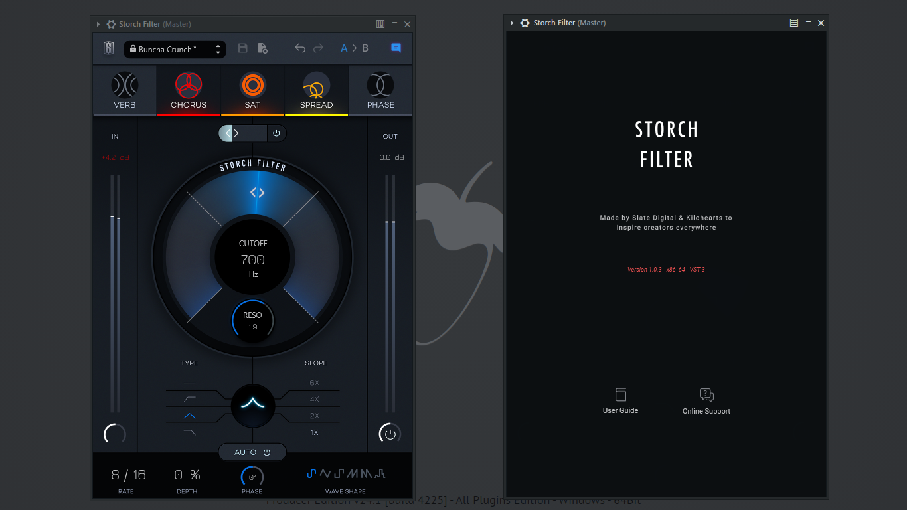Viewport: 907px width, 510px height.
Task: Select the 4X slope option
Action: [315, 399]
